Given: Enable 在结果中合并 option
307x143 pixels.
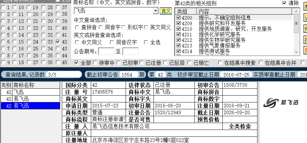Looking at the screenshot, I should (x=261, y=63).
